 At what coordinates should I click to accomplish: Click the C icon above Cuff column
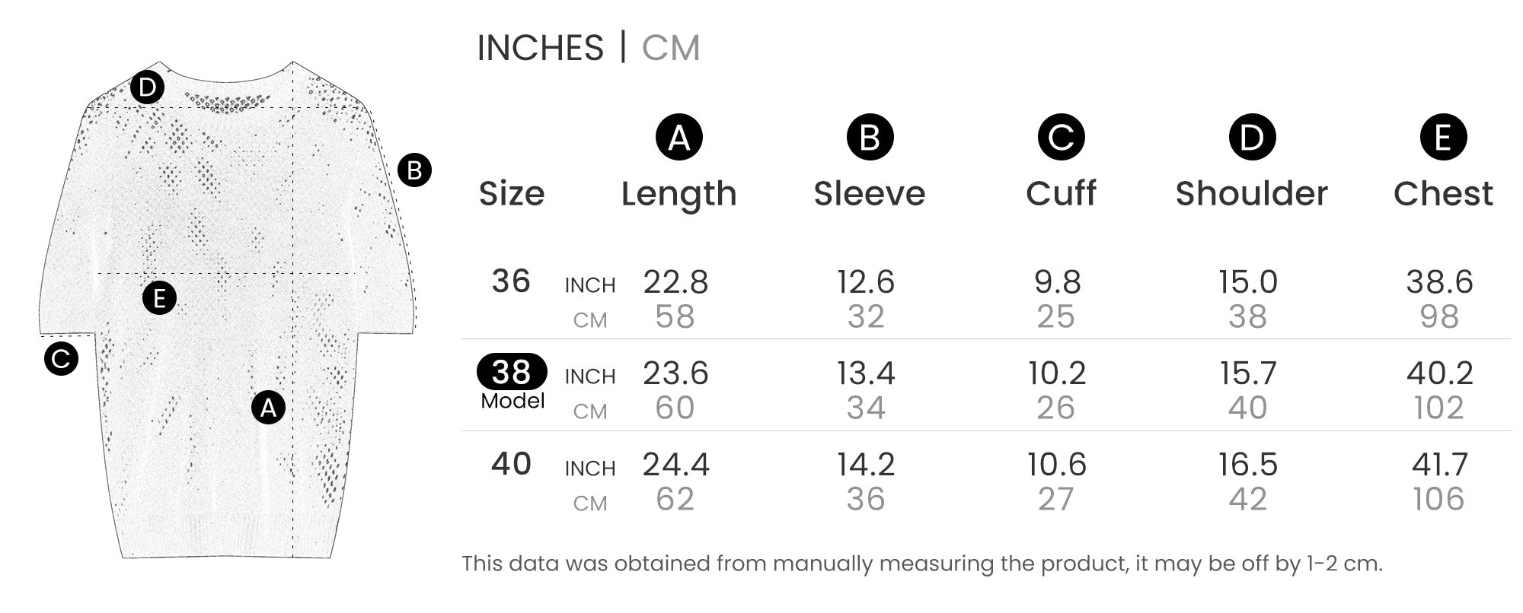click(1061, 138)
